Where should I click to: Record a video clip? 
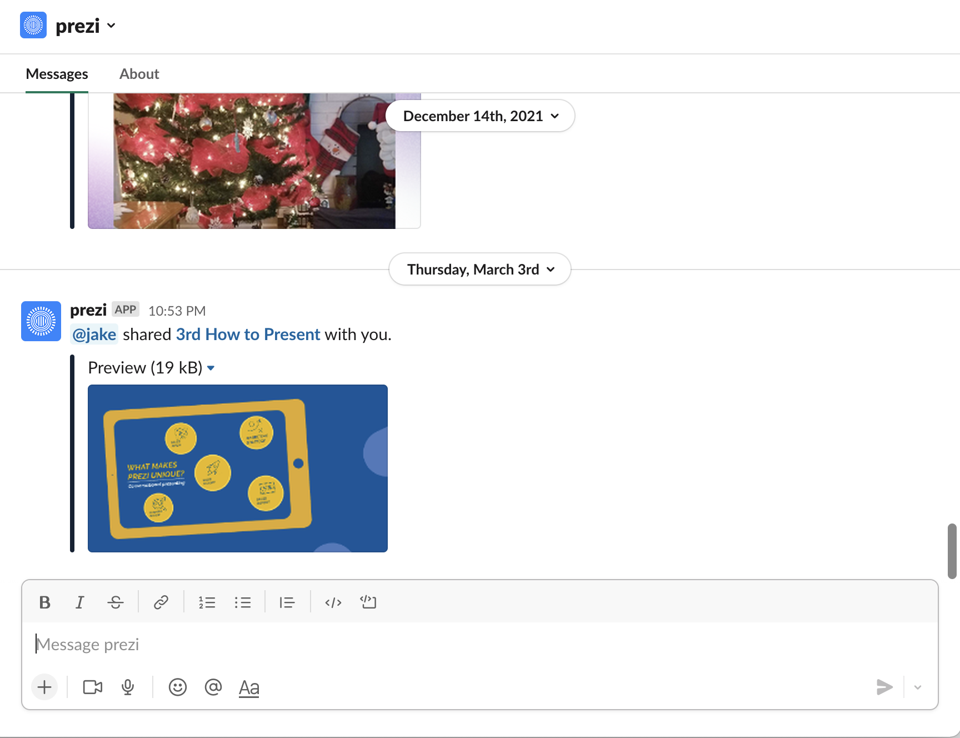(x=93, y=687)
